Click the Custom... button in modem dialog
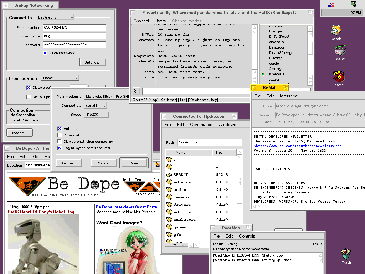The image size is (365, 274). (69, 163)
